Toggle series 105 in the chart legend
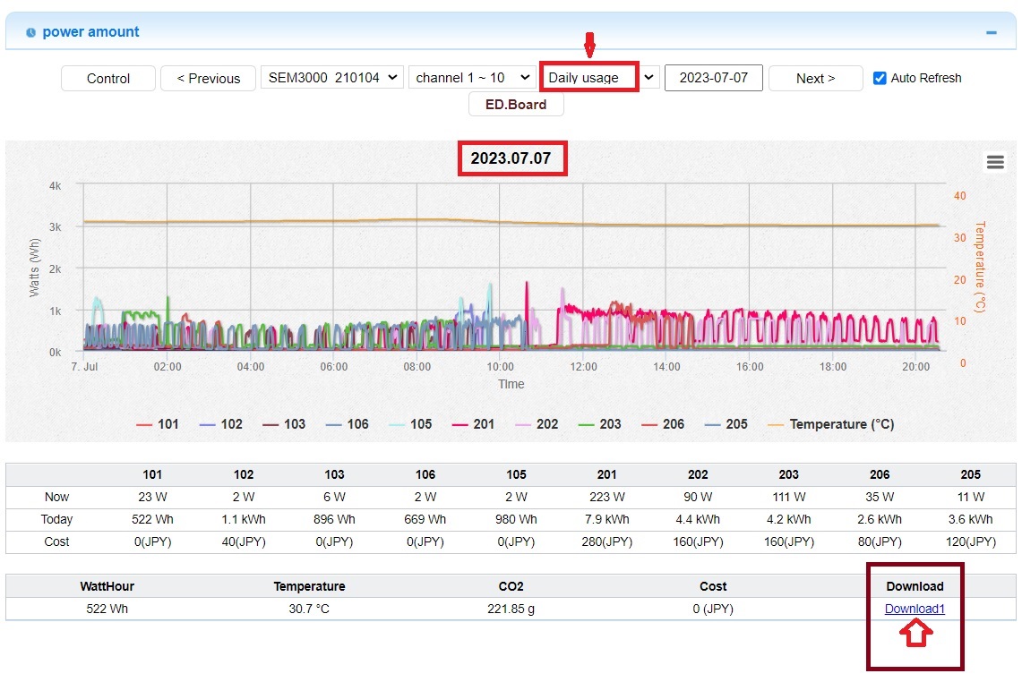The width and height of the screenshot is (1022, 682). coord(410,424)
